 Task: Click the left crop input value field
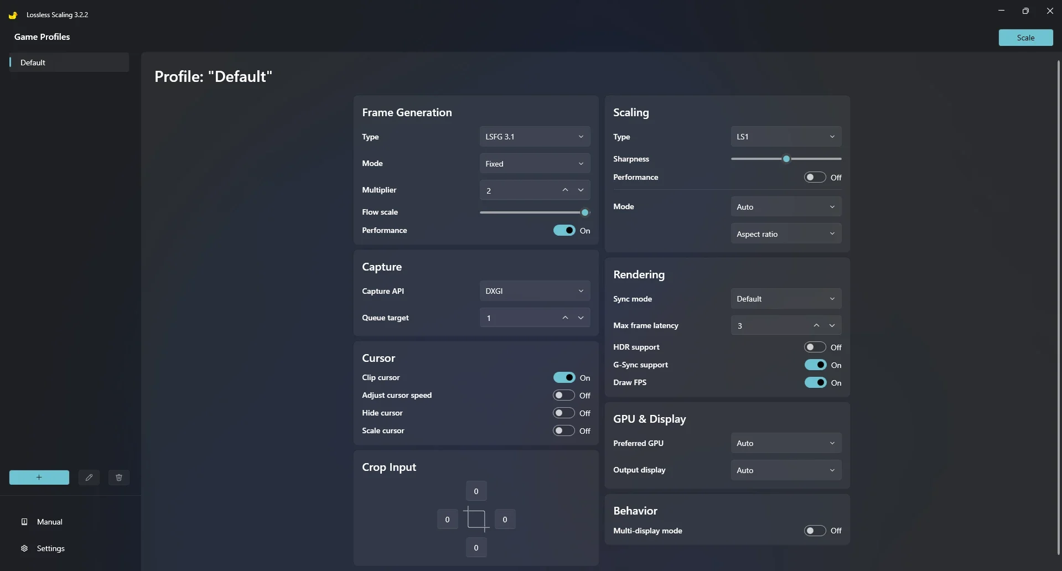(447, 520)
